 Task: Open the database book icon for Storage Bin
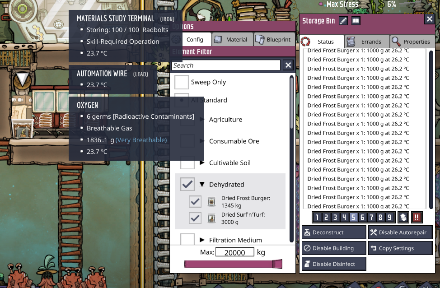(356, 21)
